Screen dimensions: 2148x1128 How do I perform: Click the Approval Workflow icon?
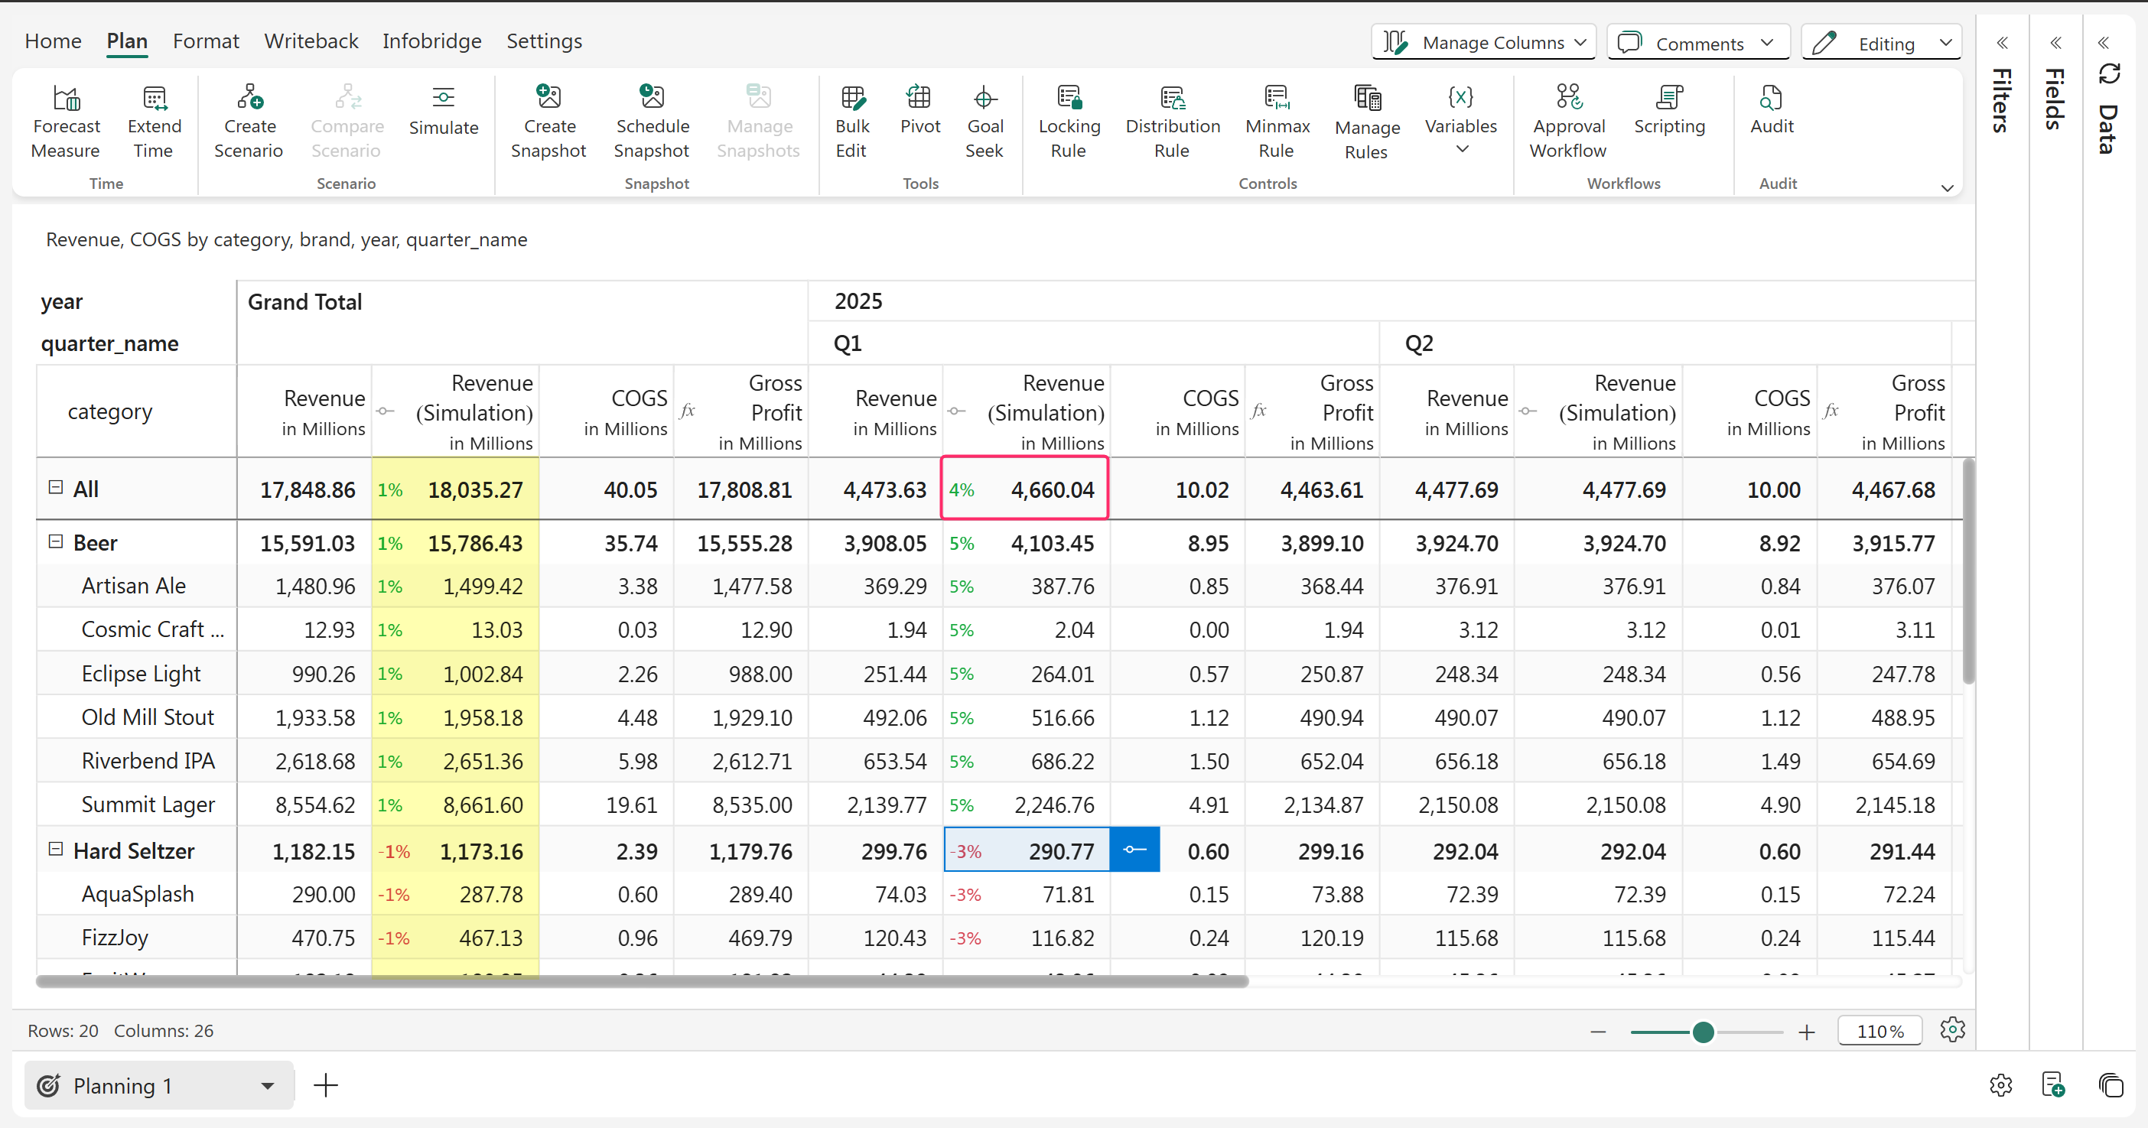click(x=1567, y=99)
